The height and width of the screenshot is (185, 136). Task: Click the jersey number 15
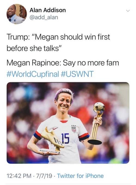[65, 138]
